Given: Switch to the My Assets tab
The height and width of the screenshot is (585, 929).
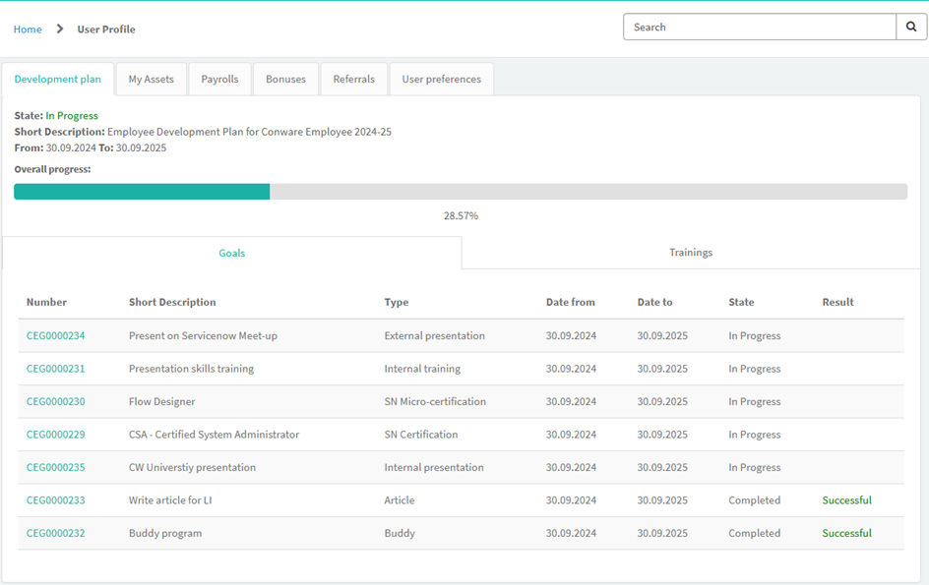Looking at the screenshot, I should pyautogui.click(x=151, y=80).
